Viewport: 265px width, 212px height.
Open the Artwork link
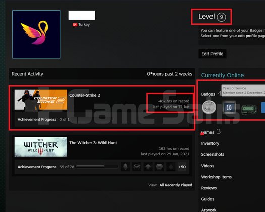click(208, 210)
